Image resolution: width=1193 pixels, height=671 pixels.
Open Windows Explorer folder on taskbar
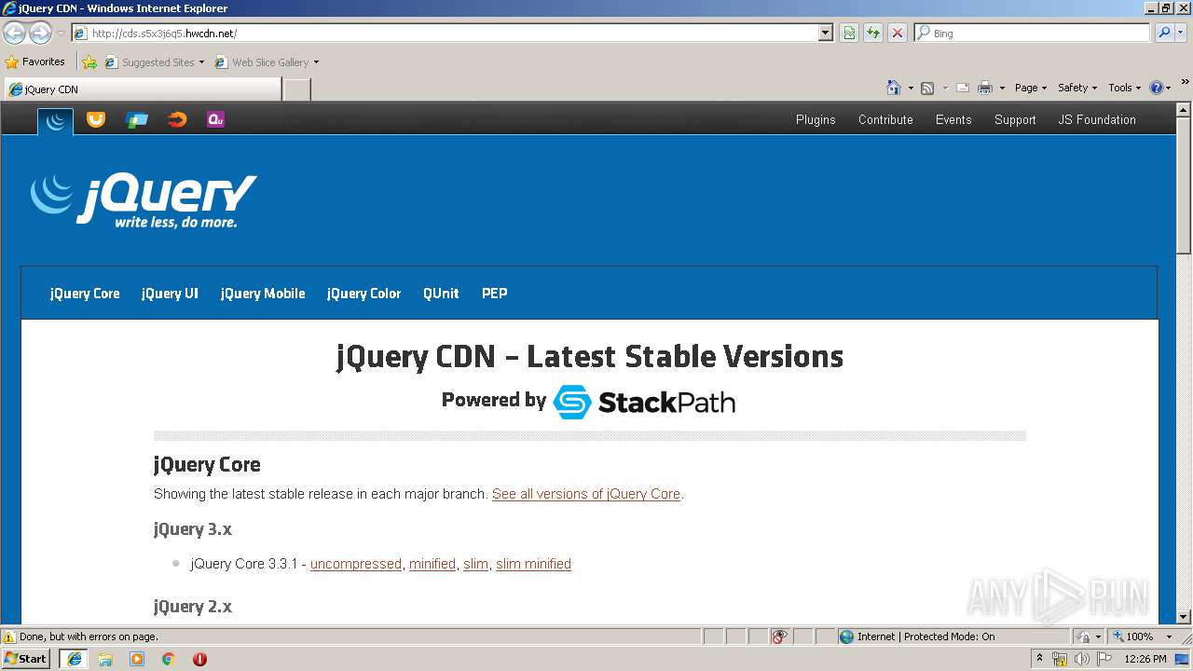point(105,659)
